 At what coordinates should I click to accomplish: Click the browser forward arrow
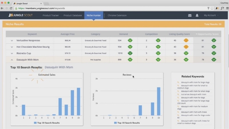[x=6, y=8]
